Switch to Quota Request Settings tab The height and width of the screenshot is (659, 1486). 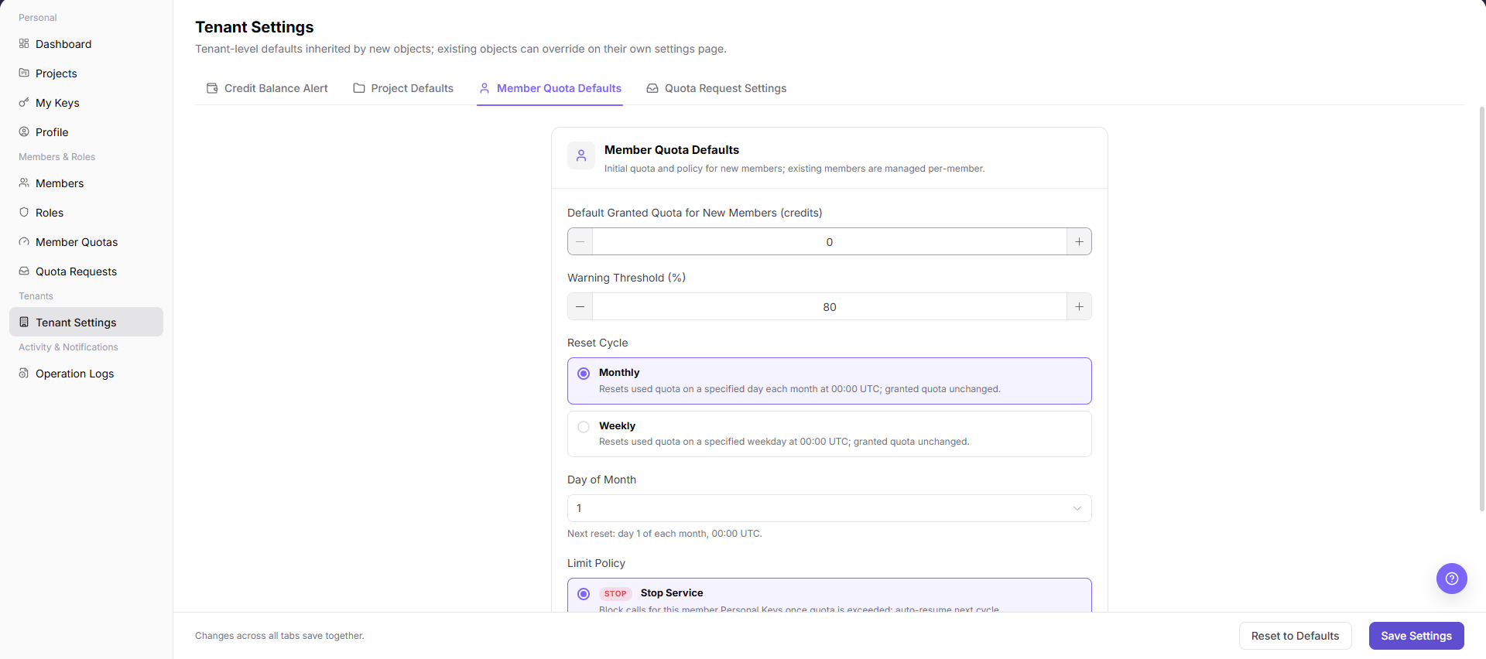coord(717,88)
